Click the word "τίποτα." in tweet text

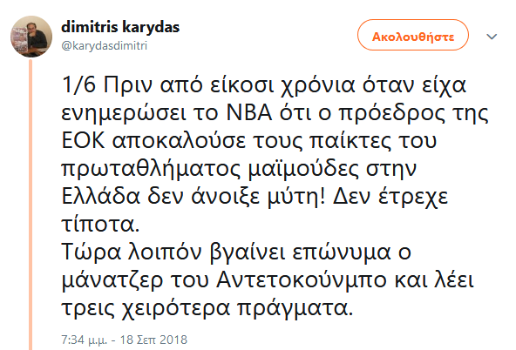click(101, 225)
